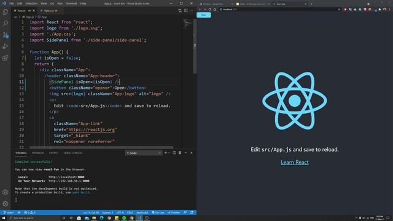
Task: Reload the page in the browser
Action: click(210, 10)
